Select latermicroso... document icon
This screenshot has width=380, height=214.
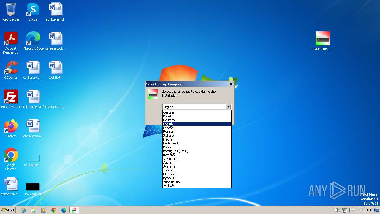point(33,128)
